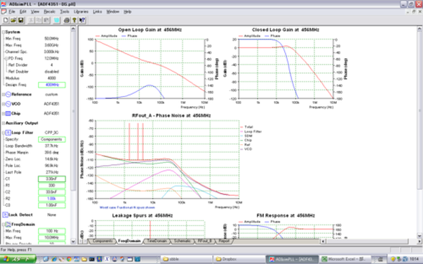Create a new file with toolbar icon

tap(6, 20)
